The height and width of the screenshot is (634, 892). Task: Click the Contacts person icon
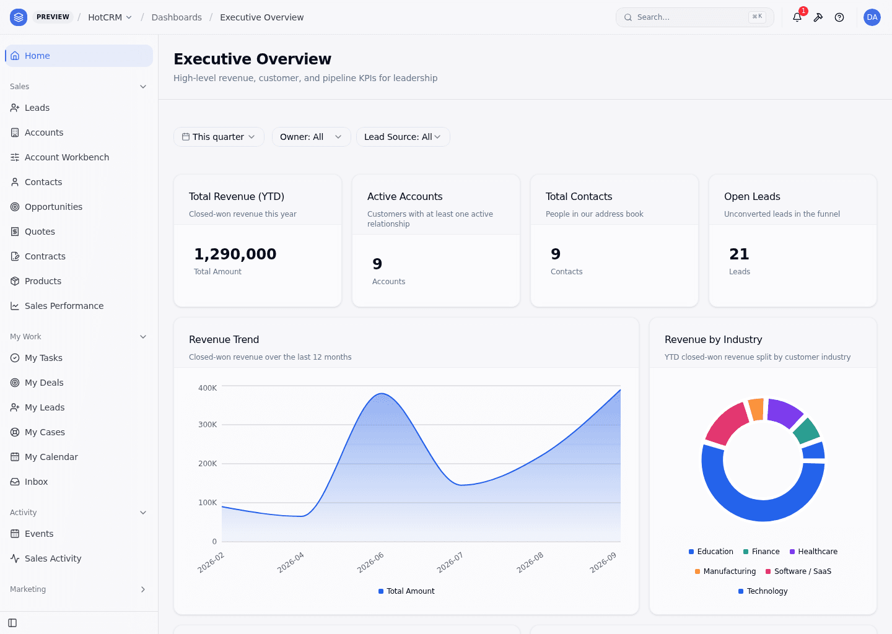coord(15,182)
